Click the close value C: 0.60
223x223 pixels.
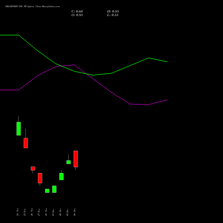click(x=77, y=12)
